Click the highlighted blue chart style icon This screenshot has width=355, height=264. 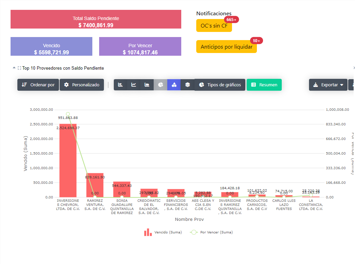(174, 85)
